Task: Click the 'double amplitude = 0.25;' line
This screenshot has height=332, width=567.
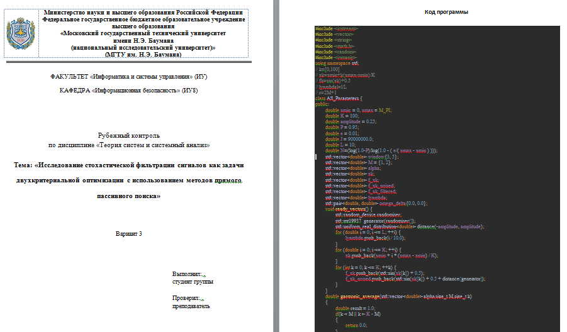Action: 351,122
